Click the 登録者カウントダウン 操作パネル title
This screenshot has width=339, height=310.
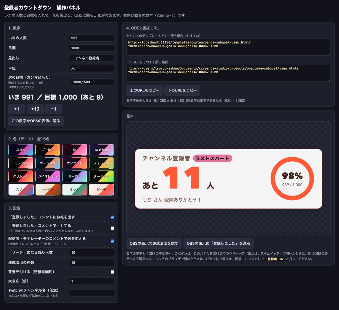pyautogui.click(x=42, y=8)
